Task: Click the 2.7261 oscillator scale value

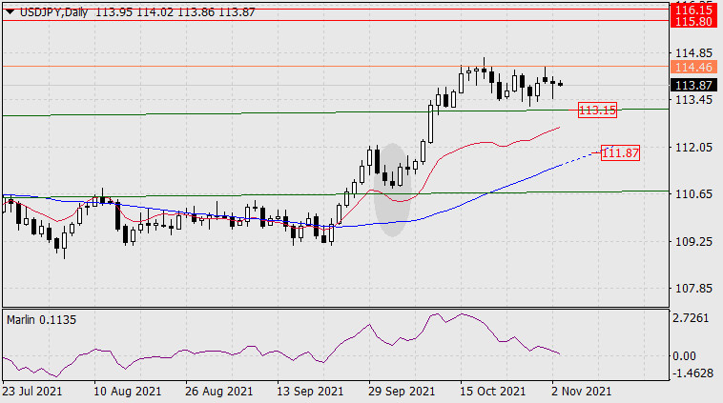Action: (691, 318)
